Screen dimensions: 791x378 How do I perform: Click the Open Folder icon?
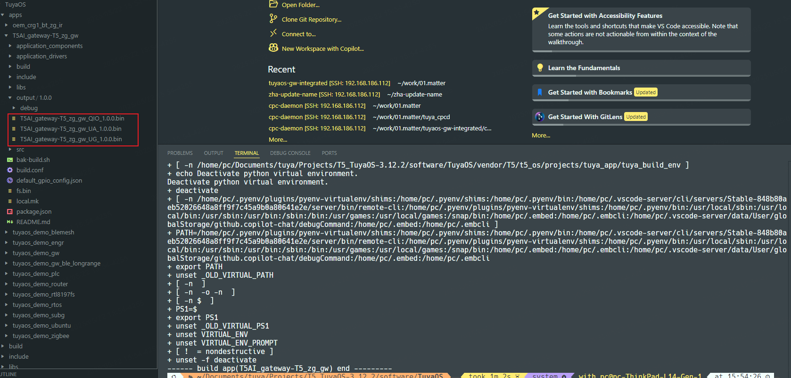[x=273, y=4]
